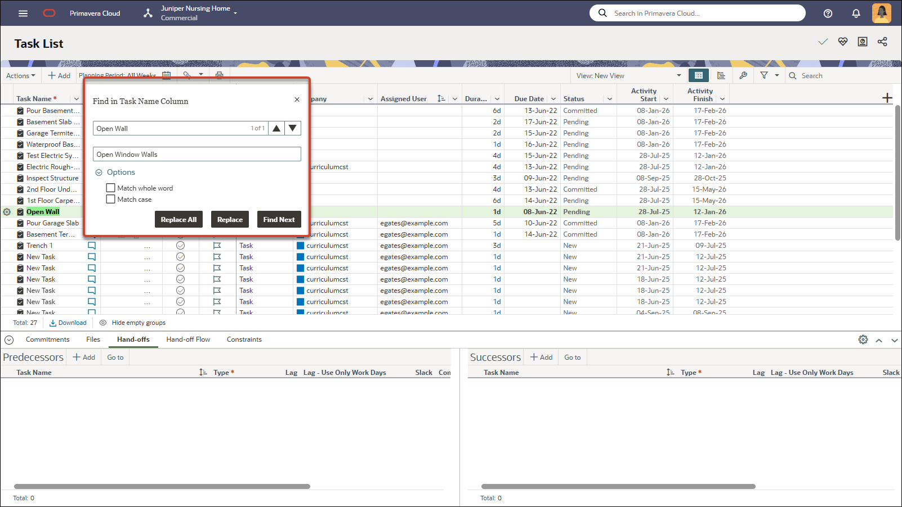Click Go to in the Successors panel
902x507 pixels.
[573, 357]
